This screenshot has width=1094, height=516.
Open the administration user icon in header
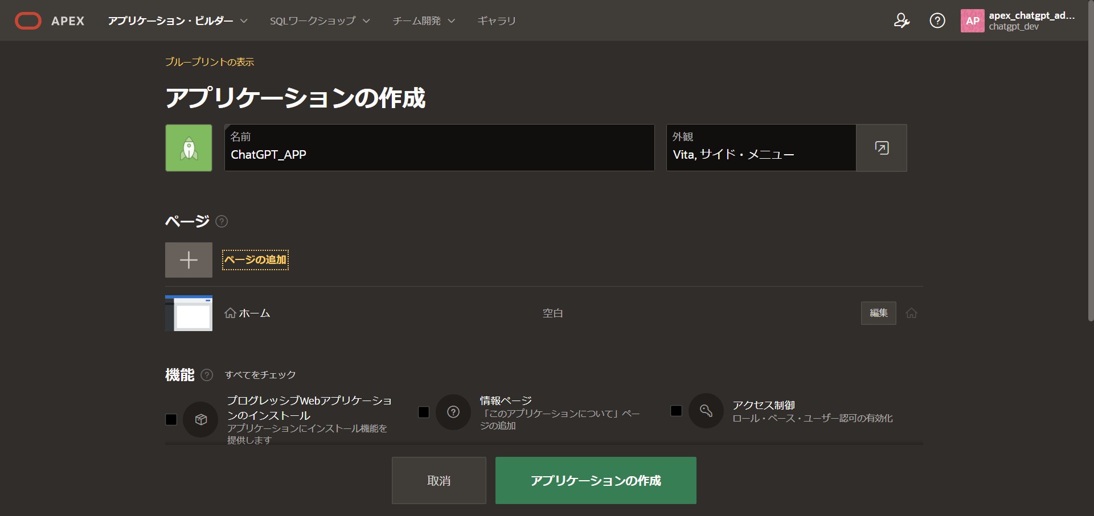click(902, 21)
